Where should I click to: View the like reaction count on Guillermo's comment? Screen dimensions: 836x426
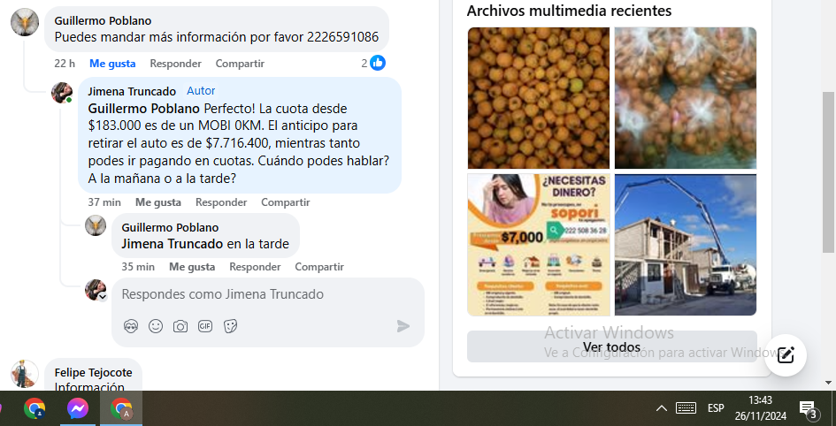[x=373, y=63]
